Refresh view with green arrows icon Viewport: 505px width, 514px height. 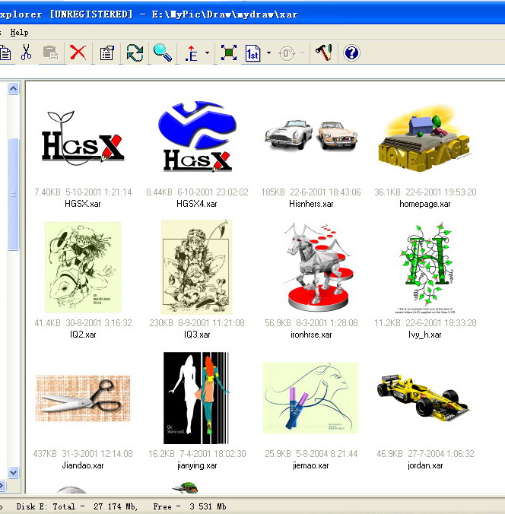tap(135, 52)
